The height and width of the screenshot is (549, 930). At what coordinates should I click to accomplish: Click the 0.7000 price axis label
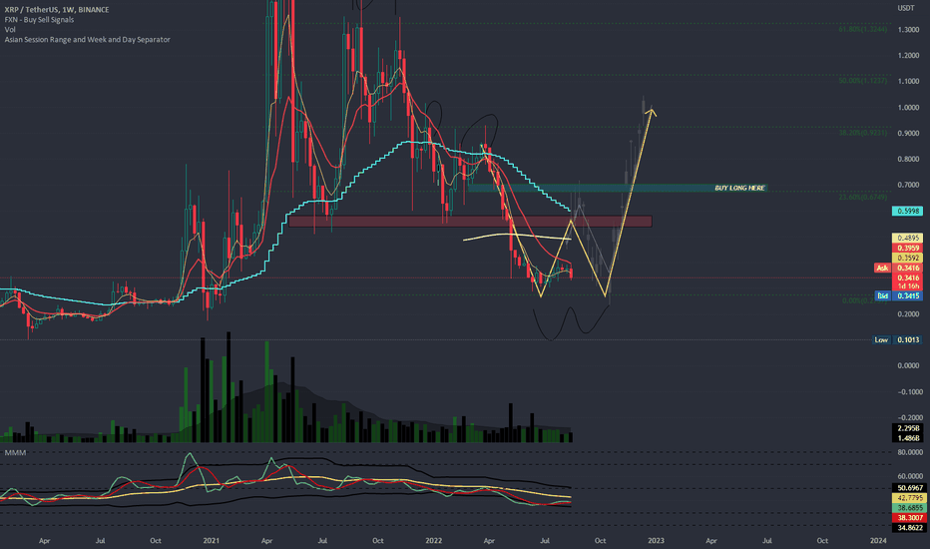point(908,186)
